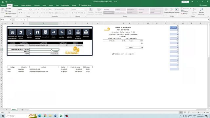Open Chrome from the Windows taskbar
This screenshot has width=210, height=118.
(45, 116)
